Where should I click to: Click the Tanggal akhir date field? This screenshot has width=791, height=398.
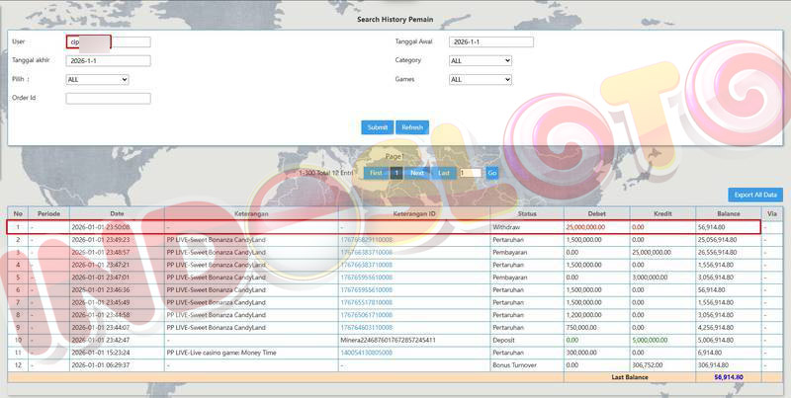[108, 60]
